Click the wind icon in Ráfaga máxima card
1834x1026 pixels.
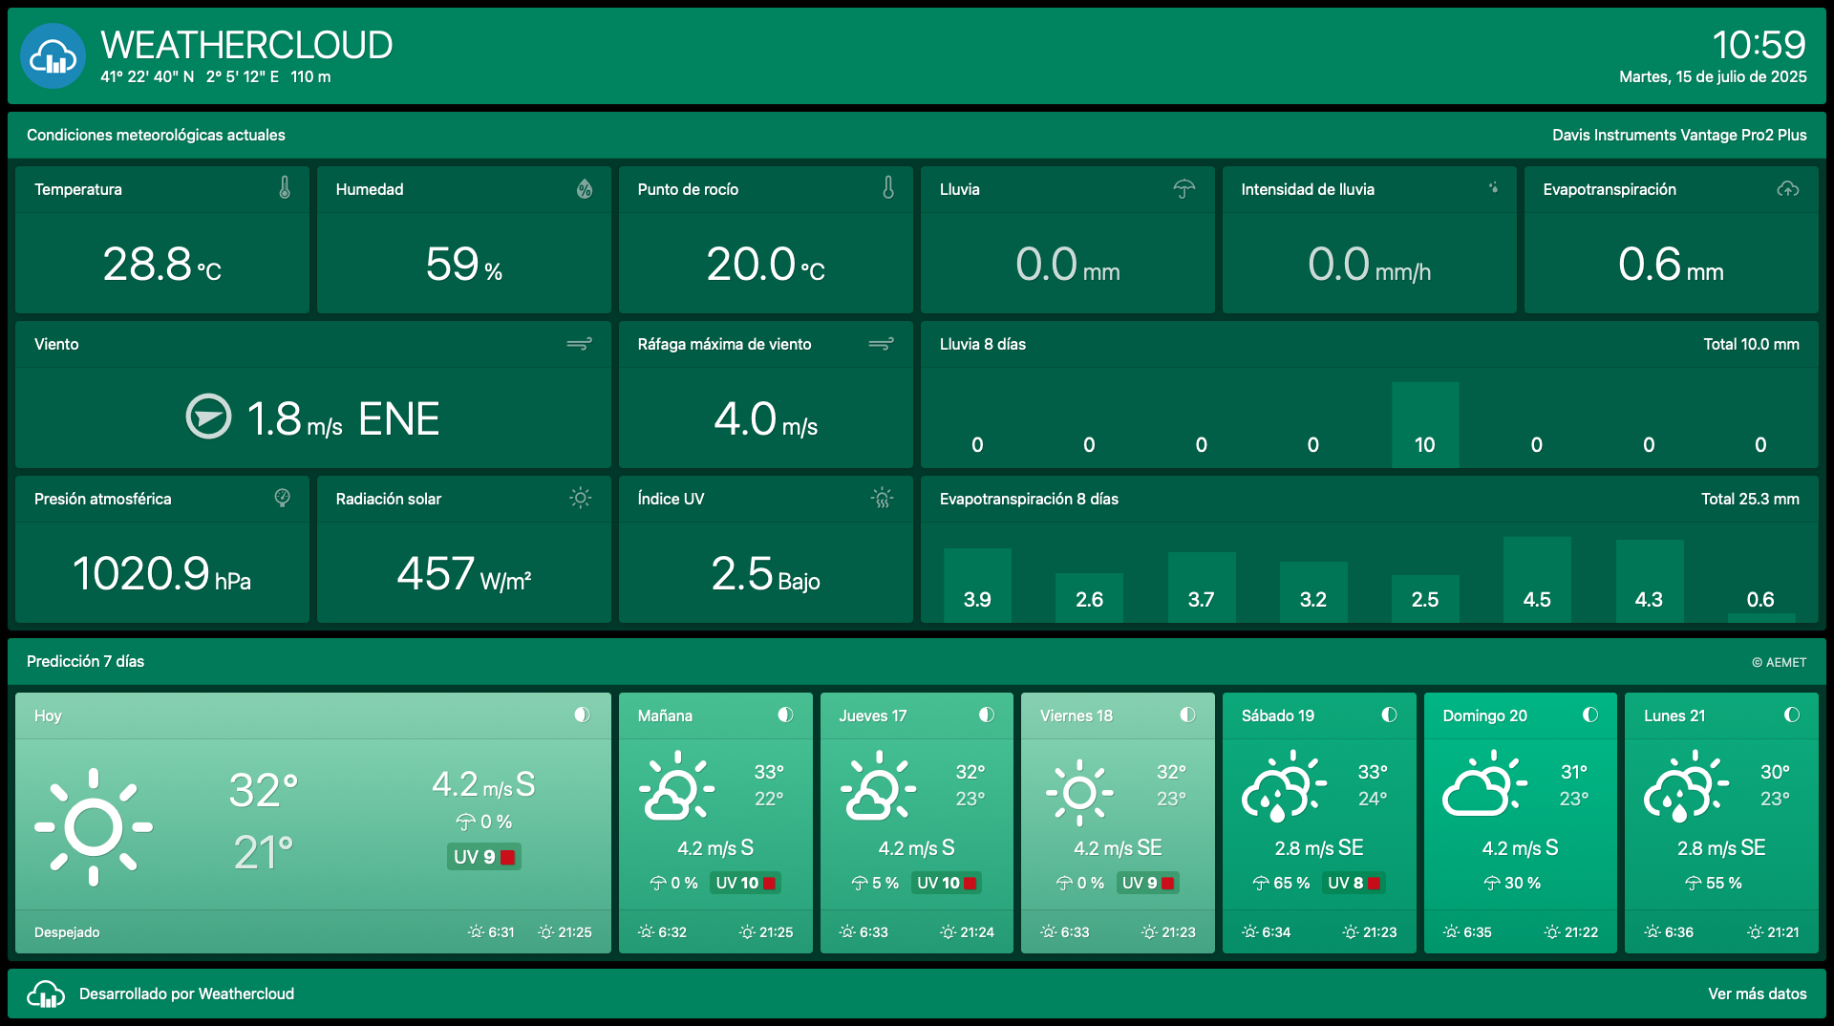pyautogui.click(x=882, y=344)
